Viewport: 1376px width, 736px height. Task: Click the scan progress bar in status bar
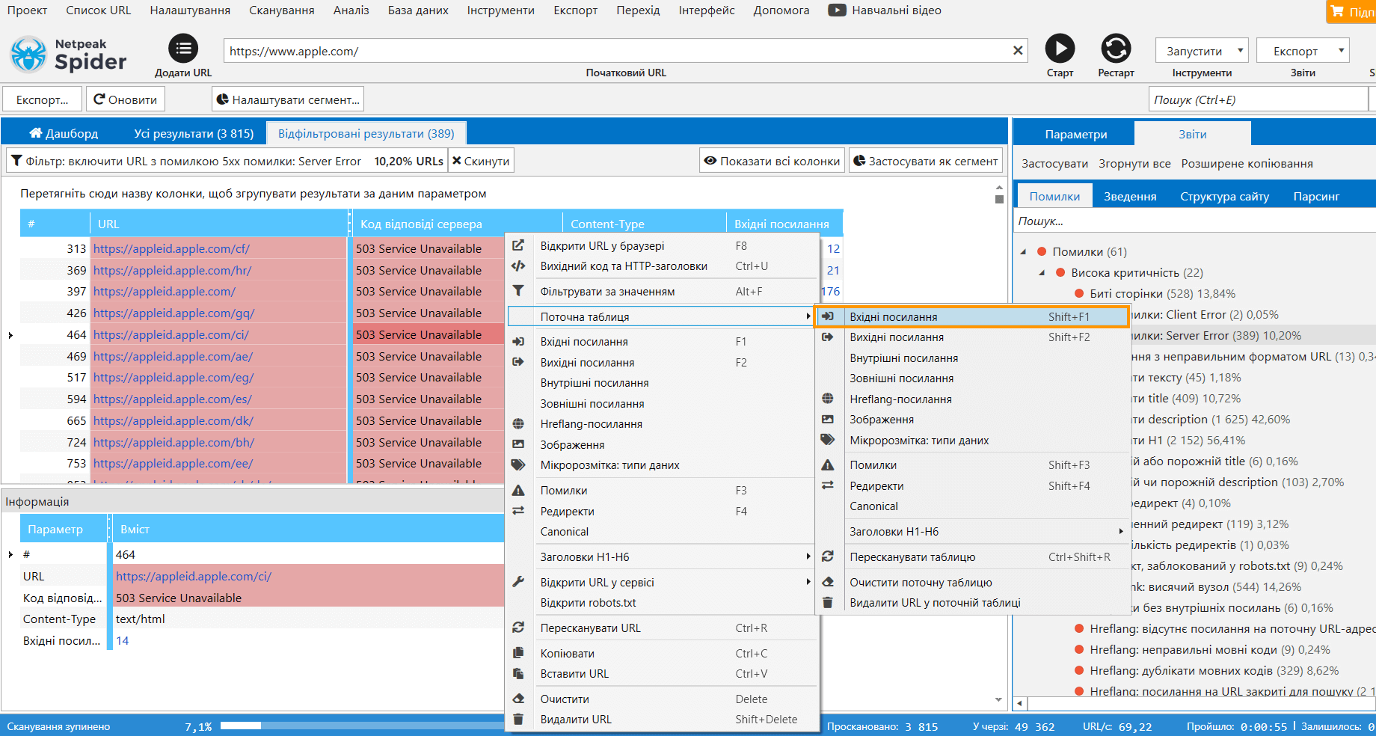[x=362, y=726]
